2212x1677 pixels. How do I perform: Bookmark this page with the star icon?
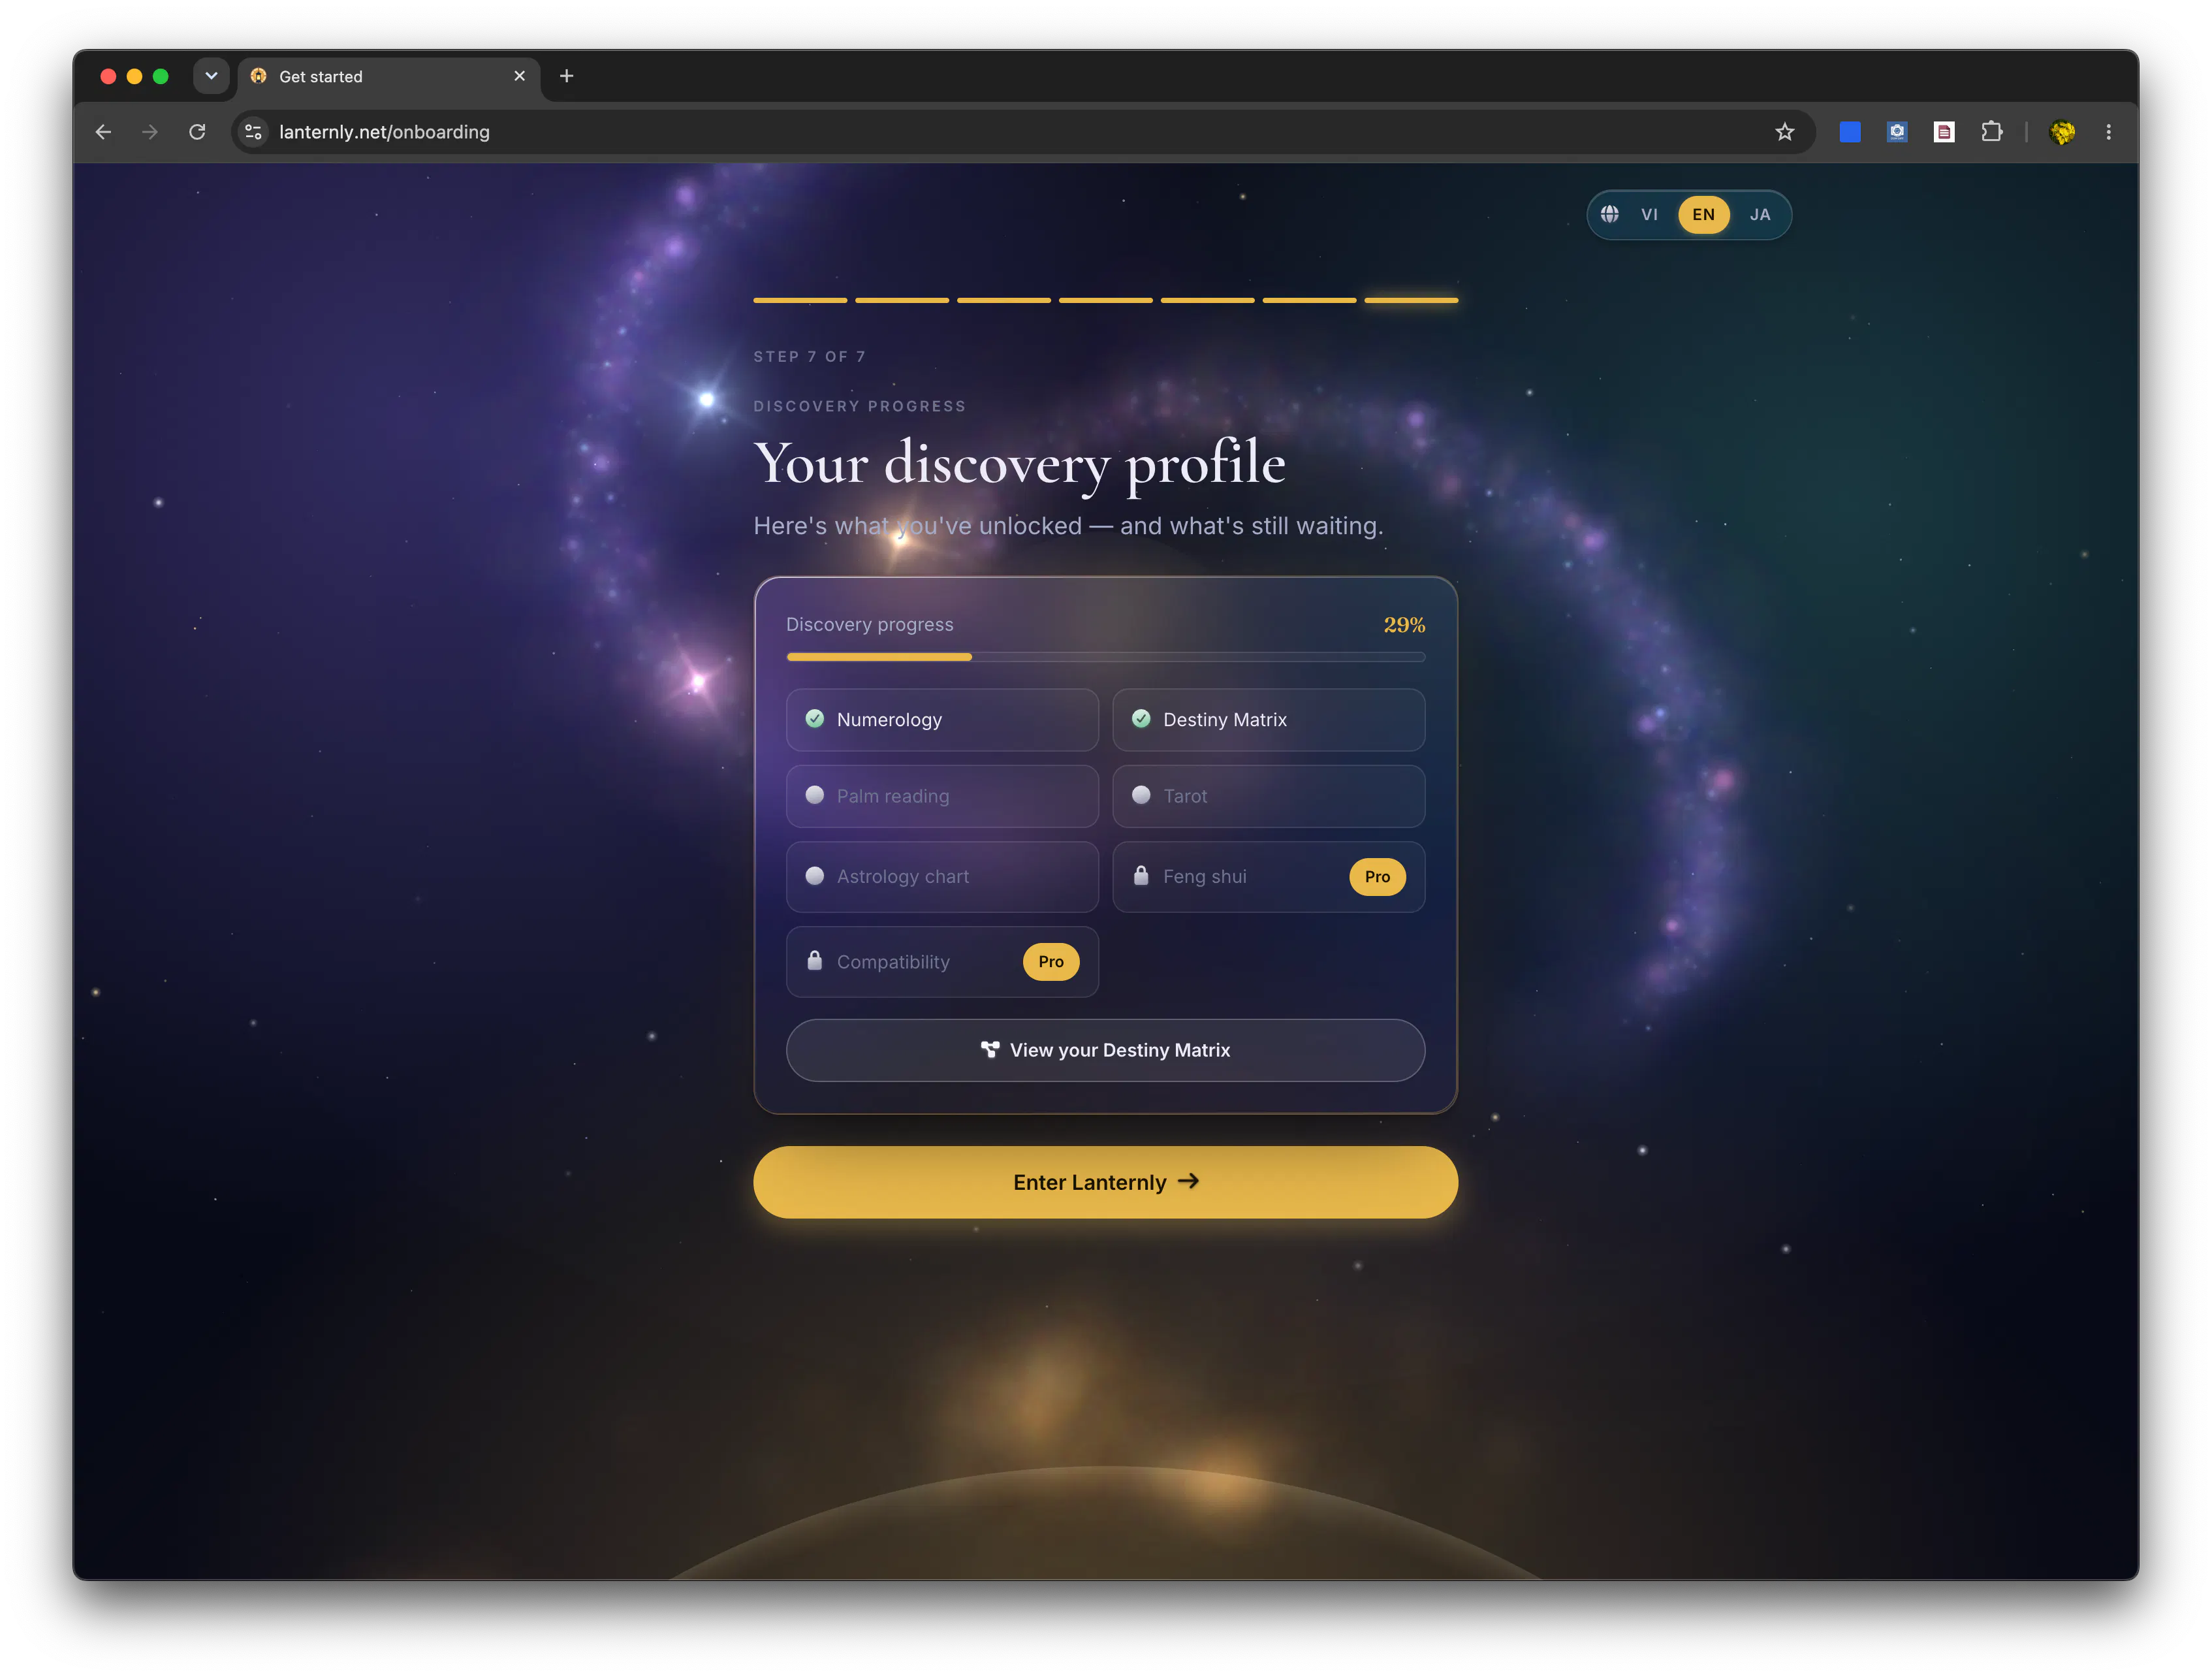pyautogui.click(x=1784, y=132)
